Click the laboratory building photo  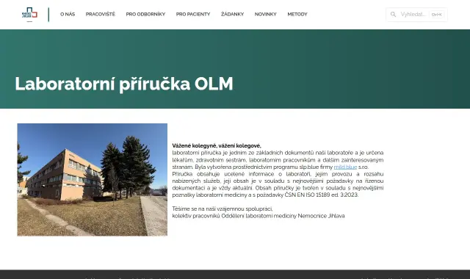[93, 179]
